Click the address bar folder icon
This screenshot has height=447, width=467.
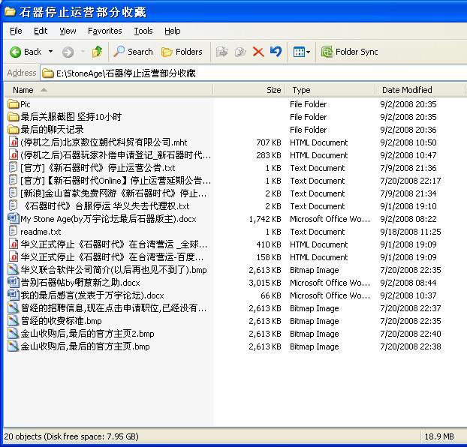[x=47, y=73]
